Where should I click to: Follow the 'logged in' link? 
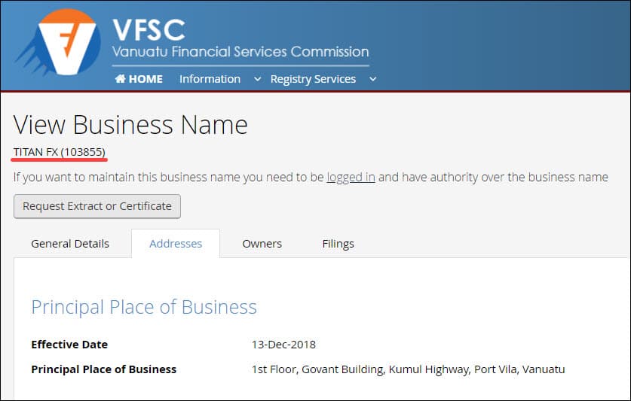click(351, 178)
